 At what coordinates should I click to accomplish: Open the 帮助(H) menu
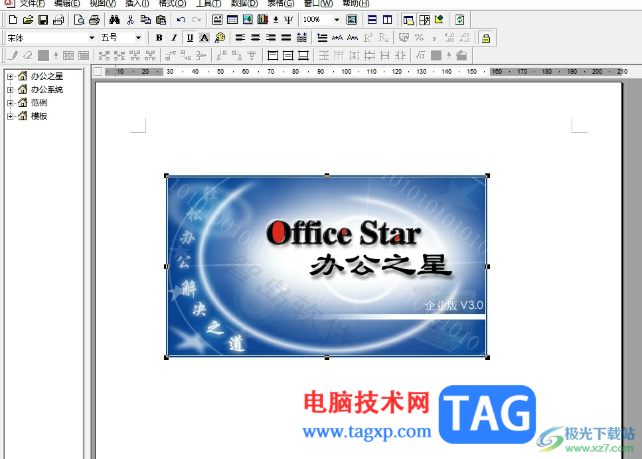pyautogui.click(x=355, y=4)
